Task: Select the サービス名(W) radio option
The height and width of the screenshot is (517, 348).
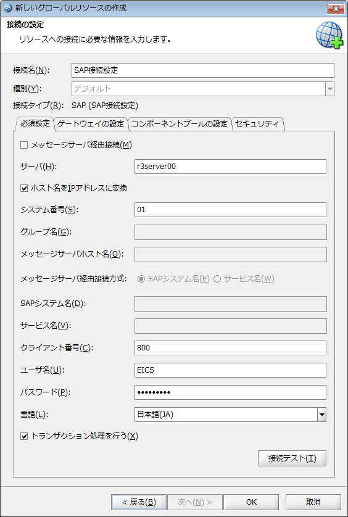Action: (x=217, y=279)
